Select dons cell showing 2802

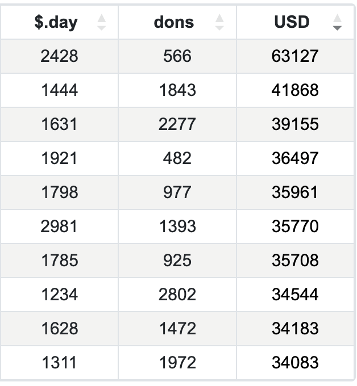(177, 295)
